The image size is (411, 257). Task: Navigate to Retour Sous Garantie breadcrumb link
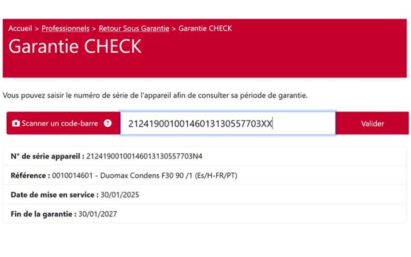point(134,29)
